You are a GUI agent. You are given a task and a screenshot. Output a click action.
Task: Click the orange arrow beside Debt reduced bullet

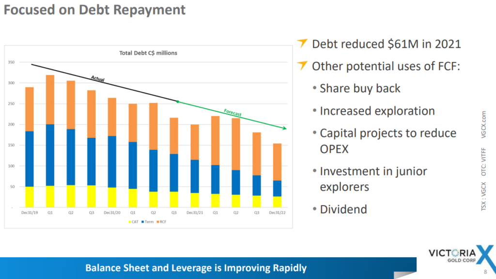click(x=302, y=43)
